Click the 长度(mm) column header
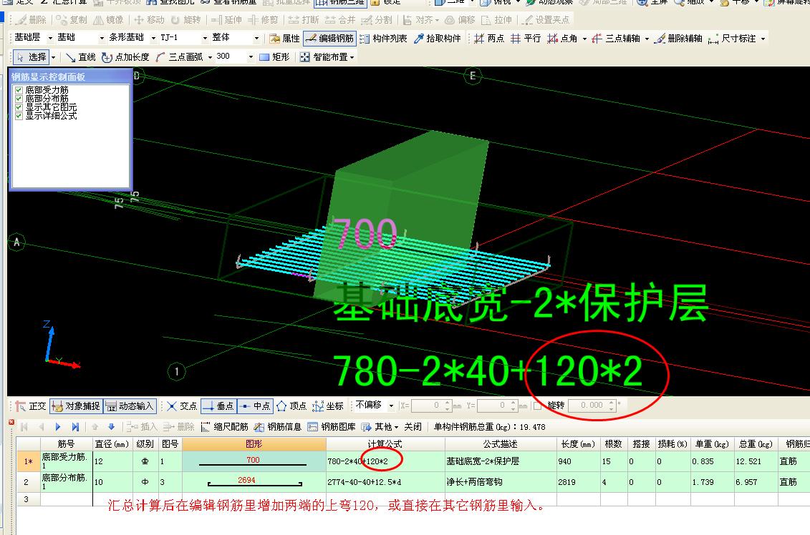The height and width of the screenshot is (535, 810). tap(578, 443)
